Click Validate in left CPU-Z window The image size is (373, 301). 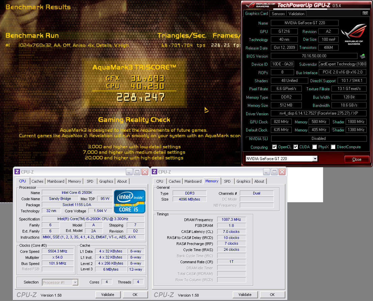(x=108, y=295)
